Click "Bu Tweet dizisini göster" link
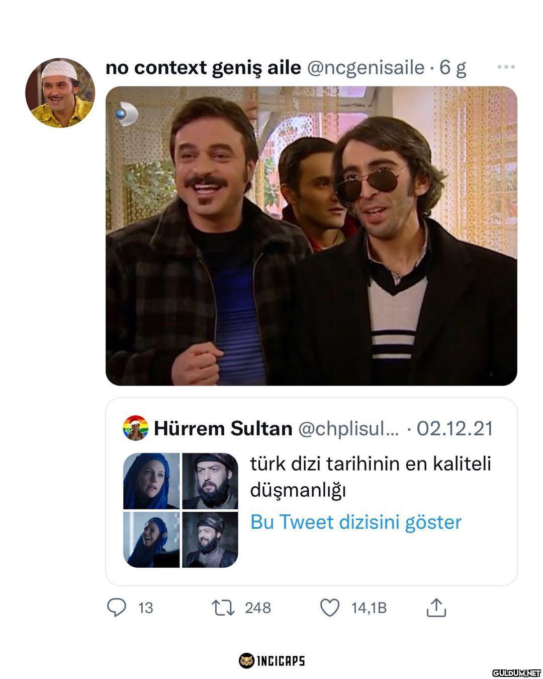Screen dimensions: 543x679 tap(355, 522)
